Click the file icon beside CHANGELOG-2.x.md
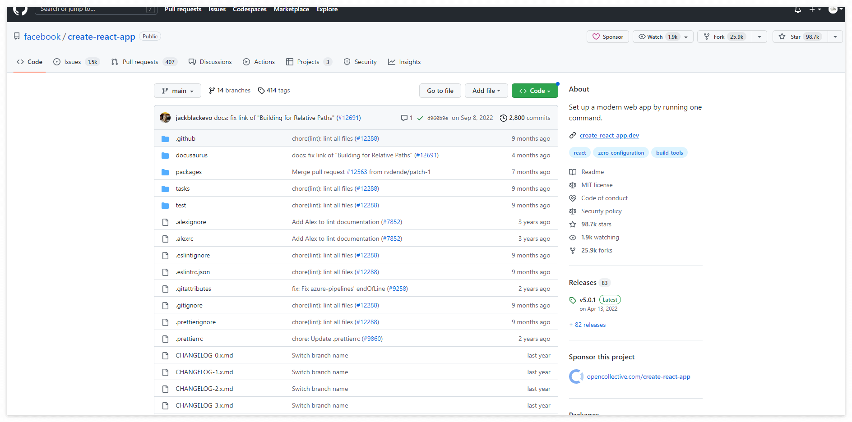 pyautogui.click(x=165, y=389)
